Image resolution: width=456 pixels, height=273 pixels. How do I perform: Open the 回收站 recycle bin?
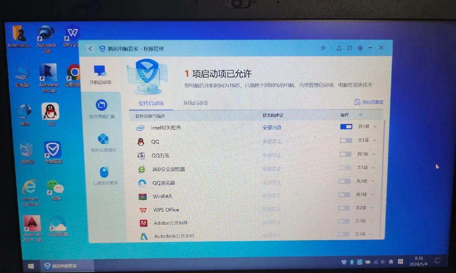(x=27, y=153)
